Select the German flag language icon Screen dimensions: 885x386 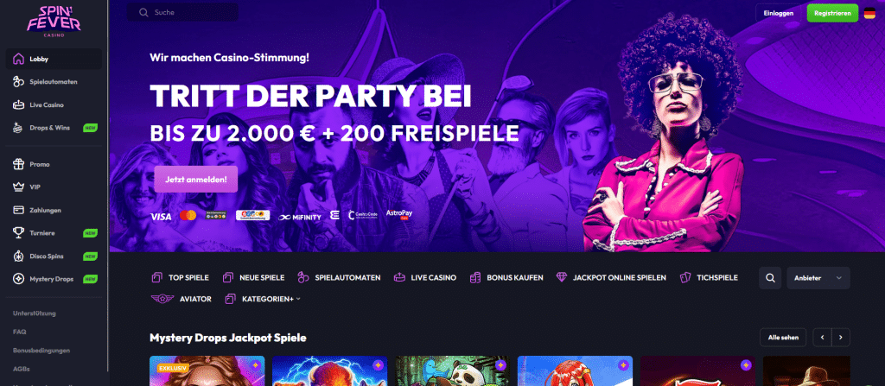tap(869, 13)
